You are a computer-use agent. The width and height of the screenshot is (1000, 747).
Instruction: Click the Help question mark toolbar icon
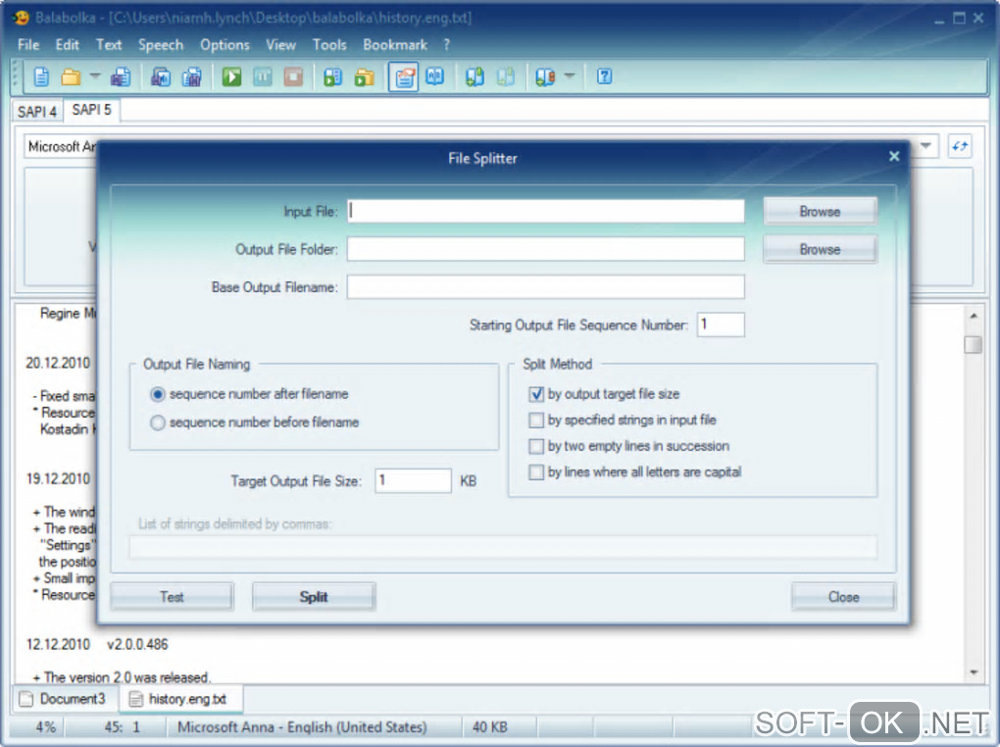click(604, 76)
